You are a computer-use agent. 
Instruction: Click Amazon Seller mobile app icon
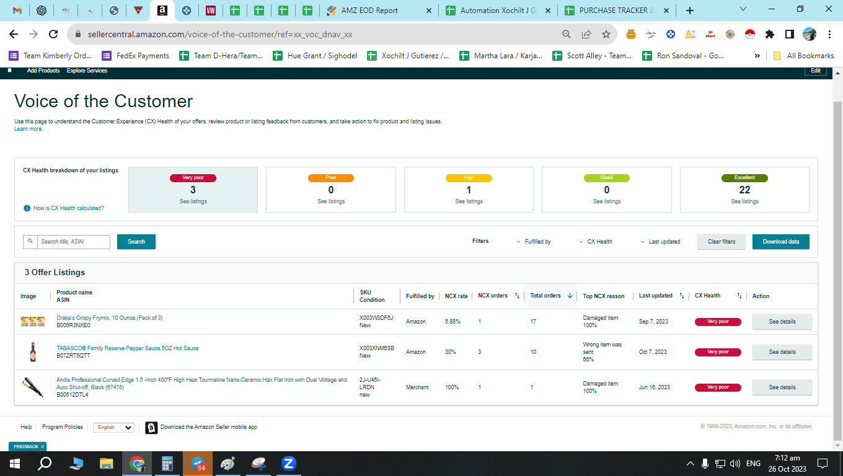click(151, 428)
